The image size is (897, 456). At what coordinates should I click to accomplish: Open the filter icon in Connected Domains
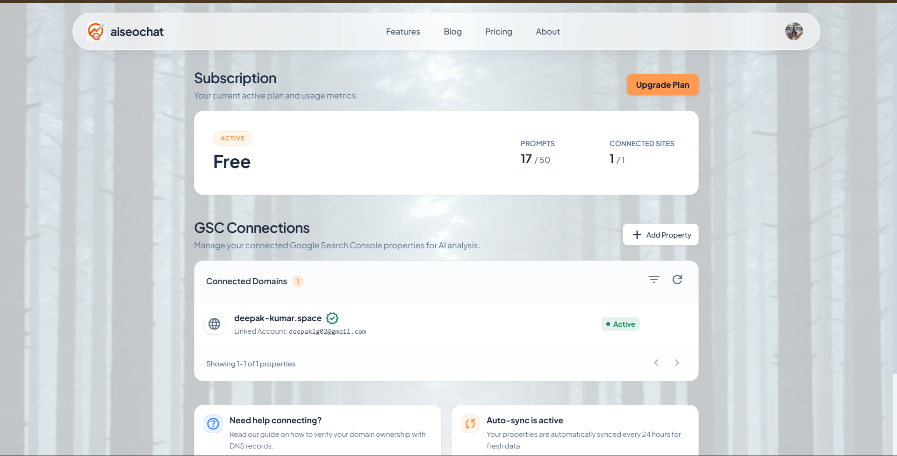tap(653, 280)
